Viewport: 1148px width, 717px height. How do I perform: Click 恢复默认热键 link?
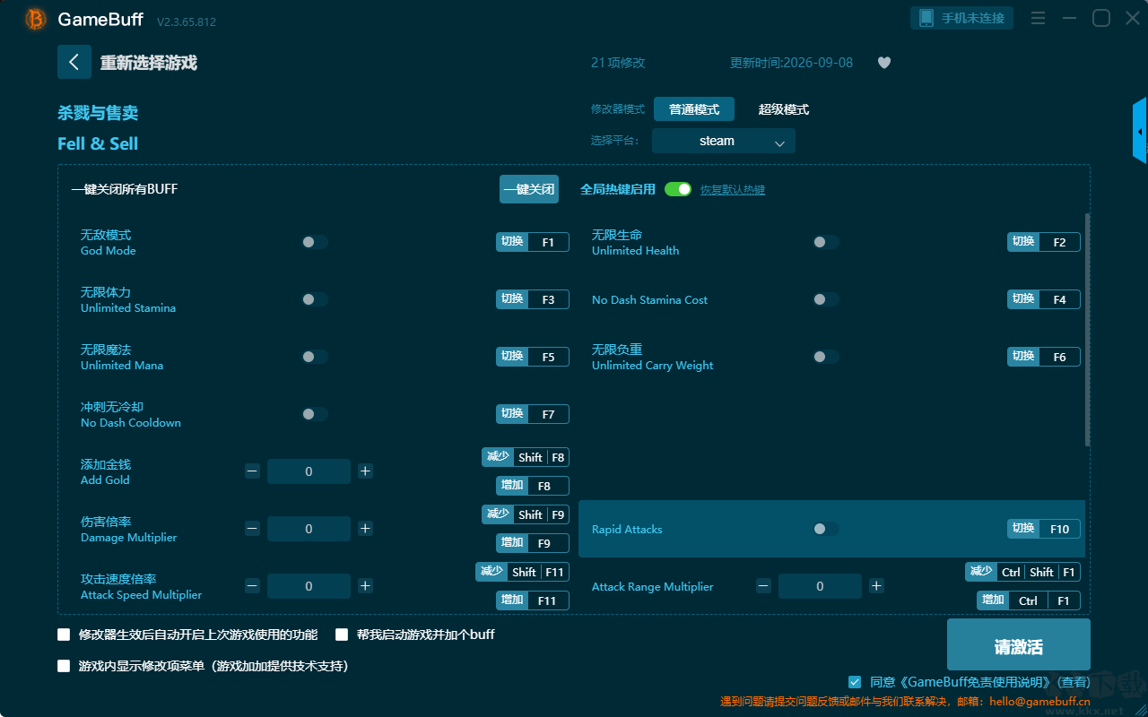click(733, 190)
